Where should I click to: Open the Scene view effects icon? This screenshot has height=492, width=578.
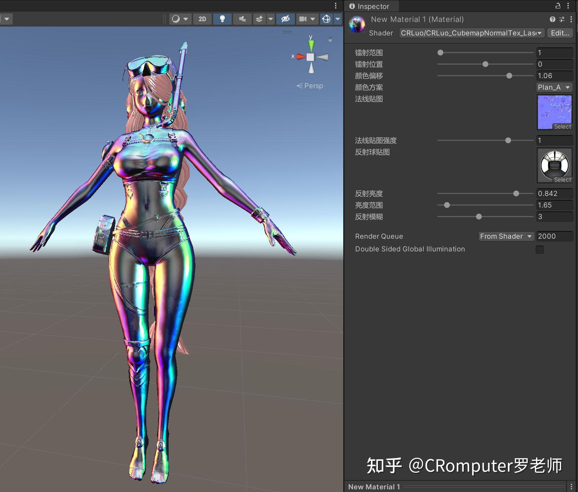(259, 19)
